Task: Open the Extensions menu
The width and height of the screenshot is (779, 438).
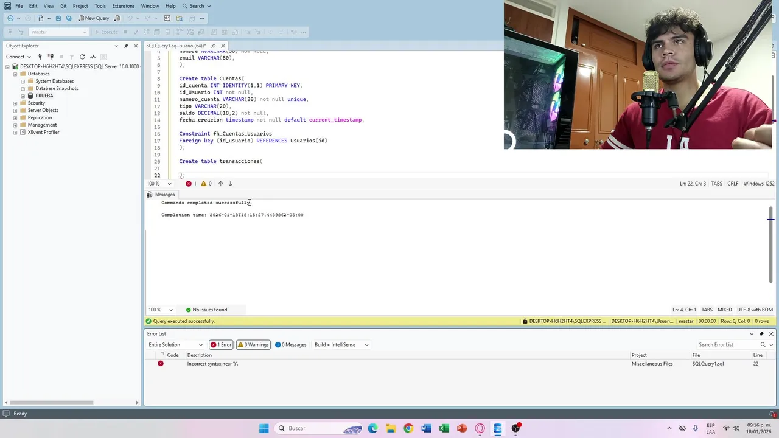Action: pyautogui.click(x=123, y=6)
